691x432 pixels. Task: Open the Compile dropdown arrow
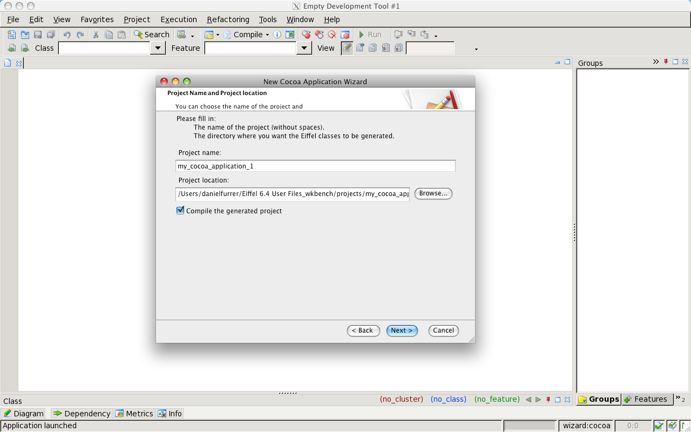(267, 35)
